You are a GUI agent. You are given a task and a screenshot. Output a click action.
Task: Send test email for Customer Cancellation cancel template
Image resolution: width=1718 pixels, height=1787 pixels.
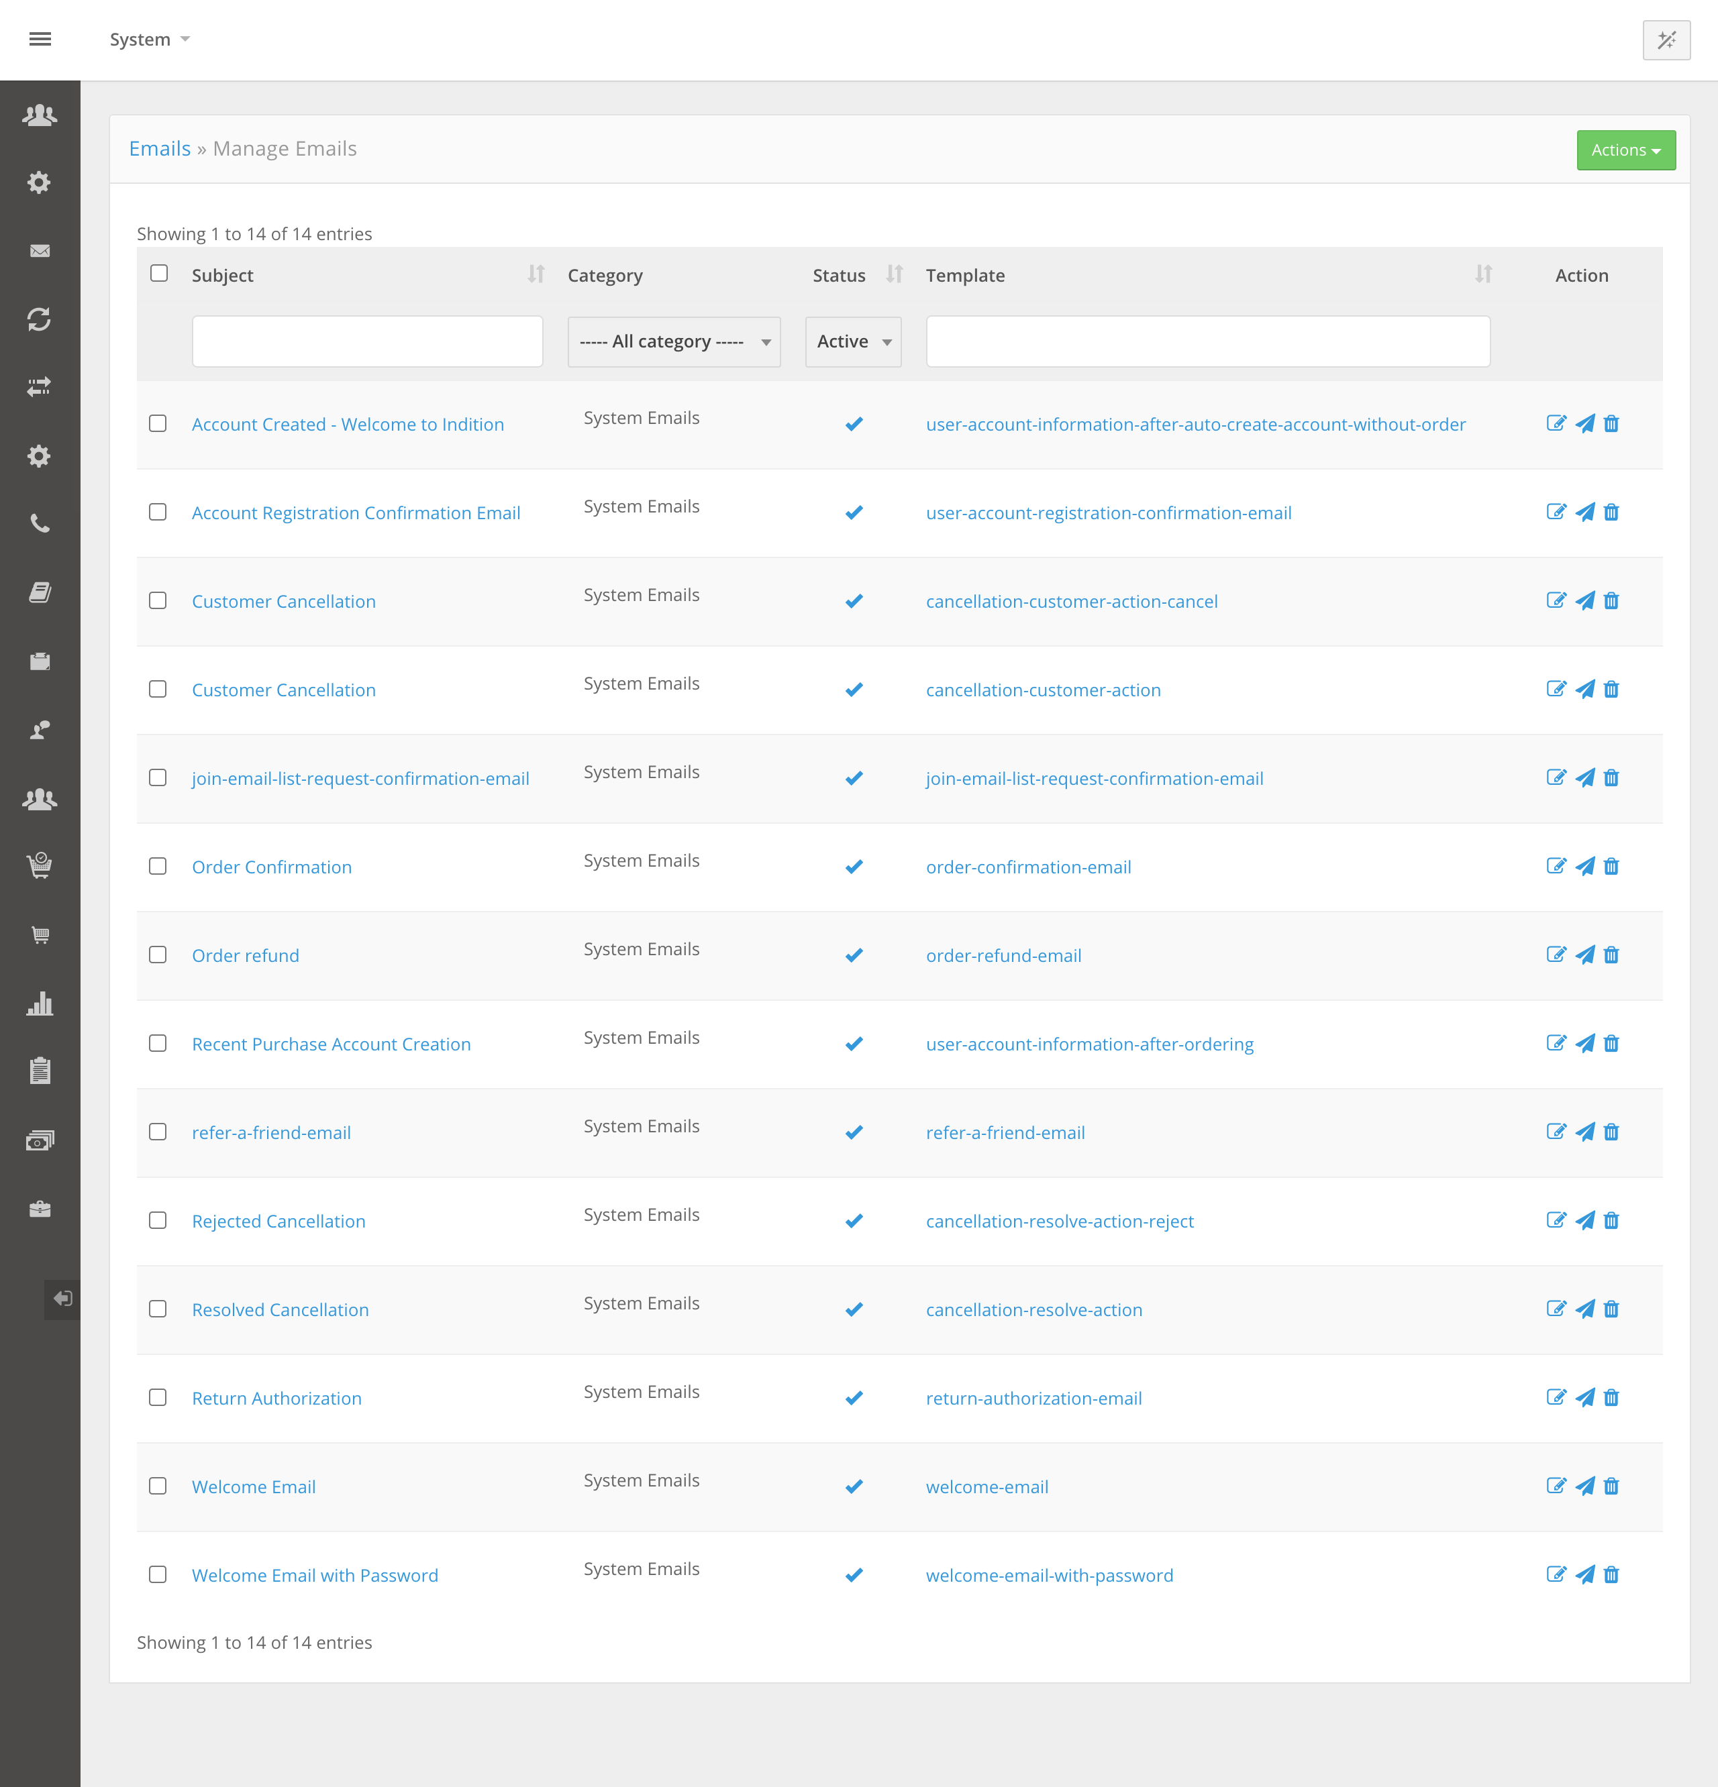coord(1585,601)
